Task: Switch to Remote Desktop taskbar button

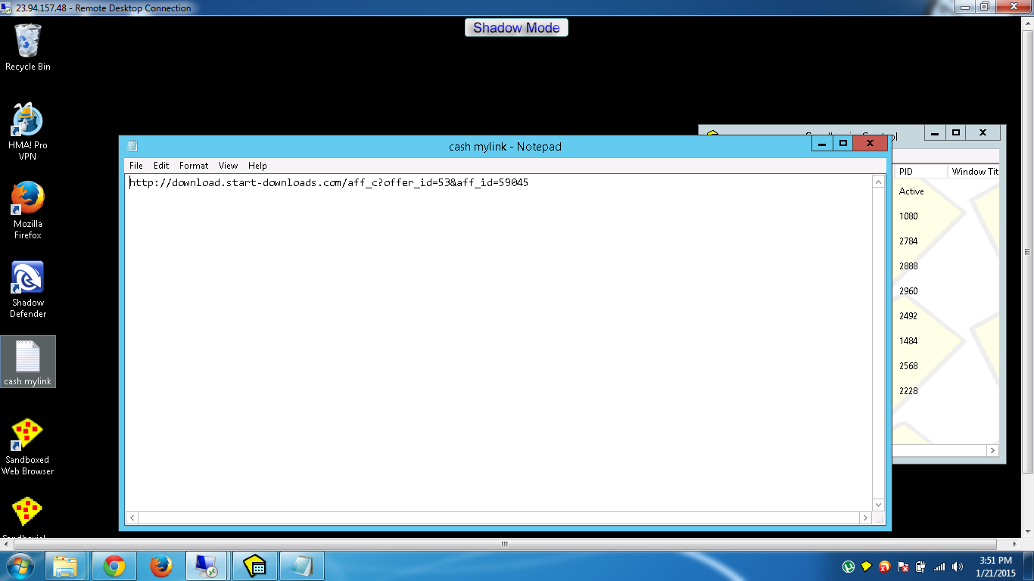Action: (207, 566)
